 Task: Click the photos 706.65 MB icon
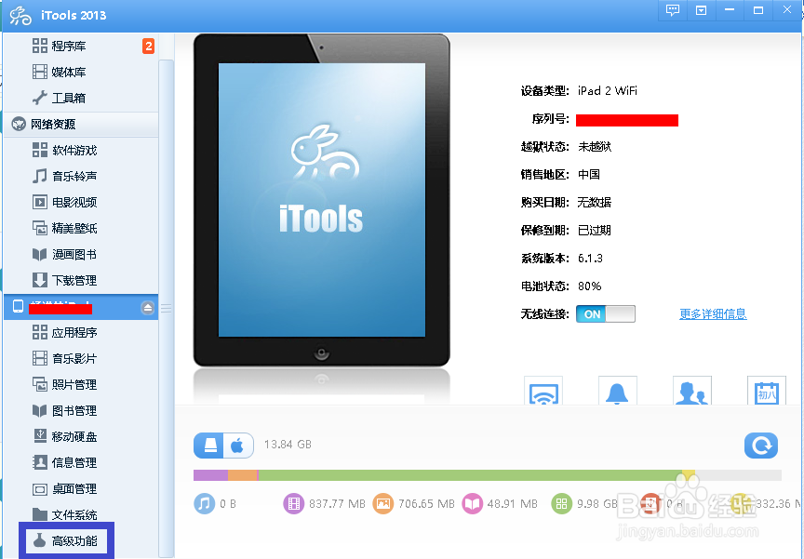coord(383,504)
